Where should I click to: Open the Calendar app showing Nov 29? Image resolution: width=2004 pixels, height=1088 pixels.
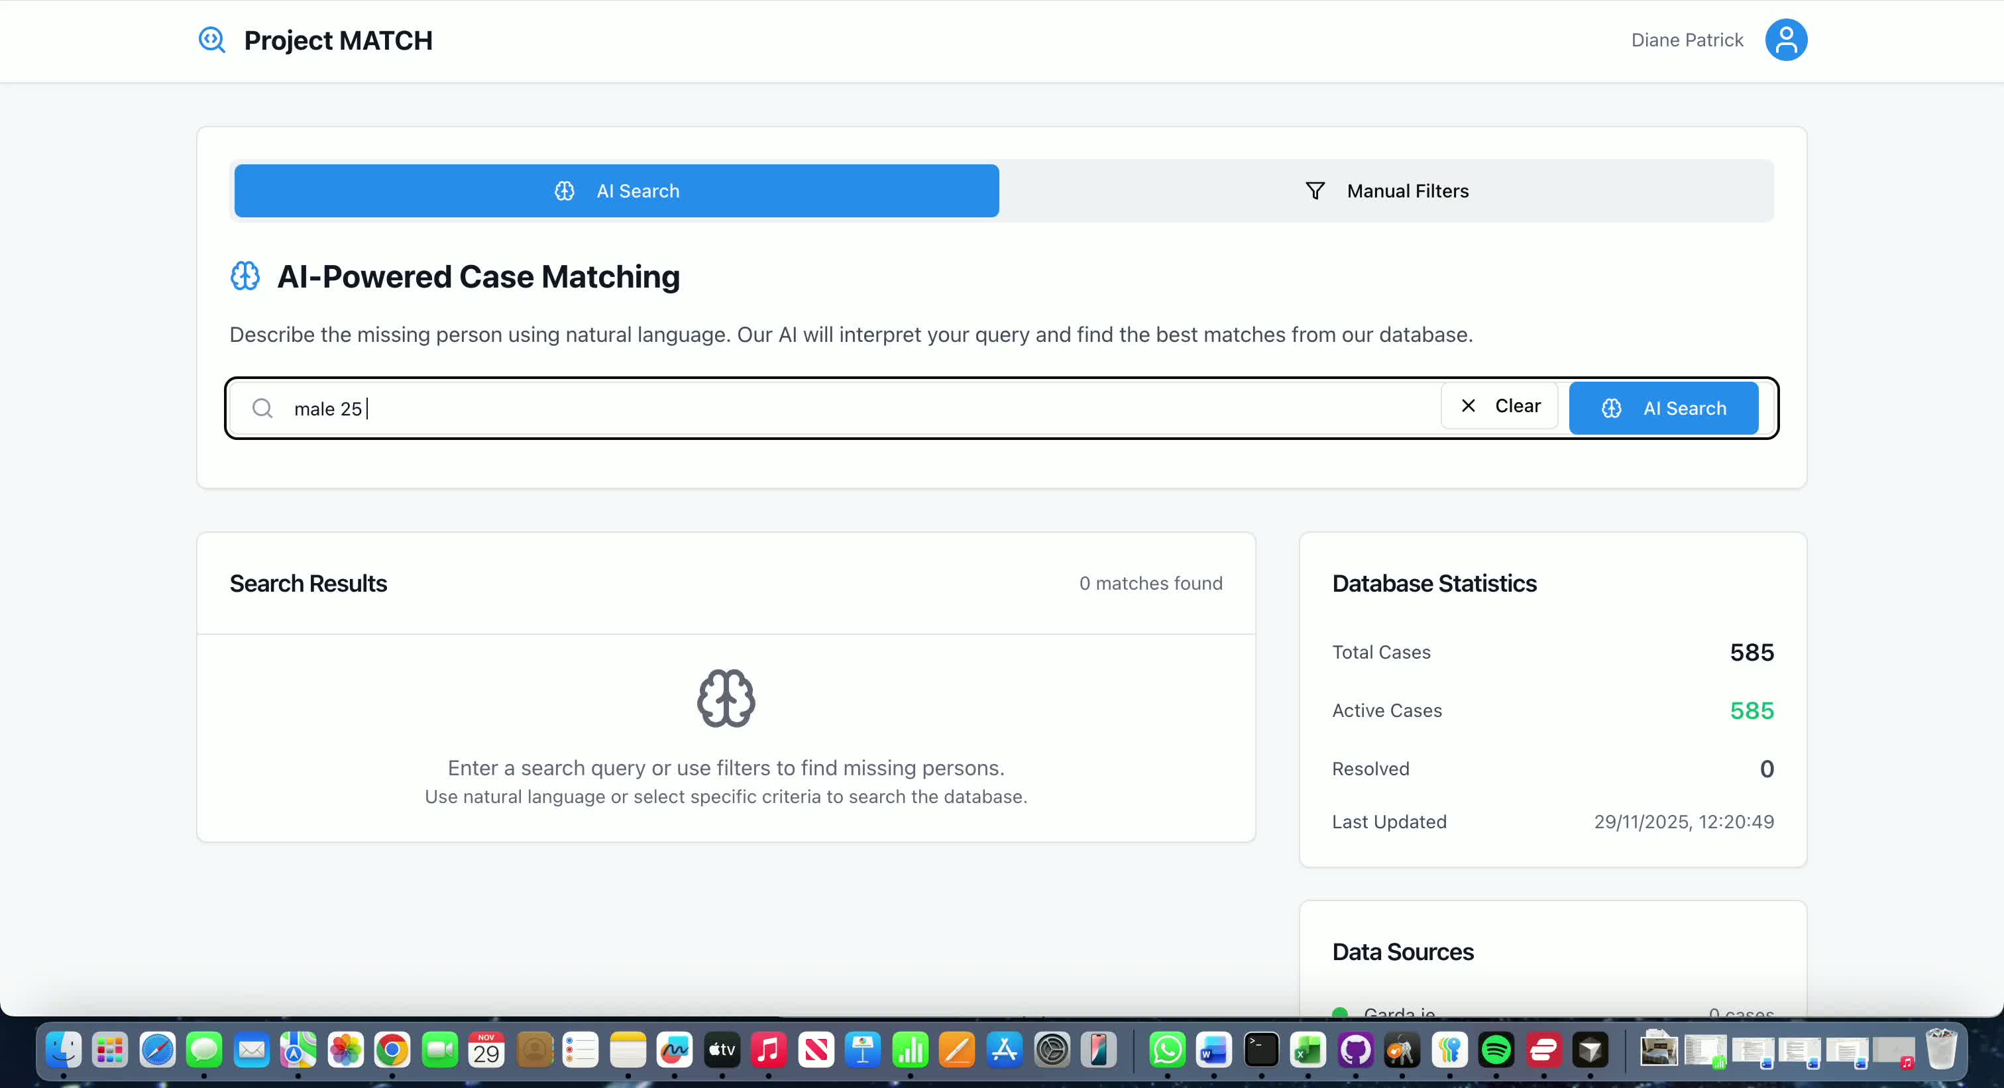click(486, 1050)
